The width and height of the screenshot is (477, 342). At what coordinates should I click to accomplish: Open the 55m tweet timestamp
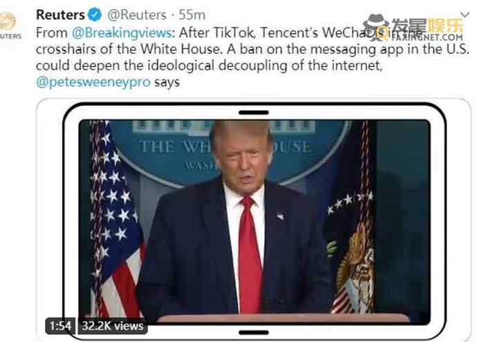192,15
